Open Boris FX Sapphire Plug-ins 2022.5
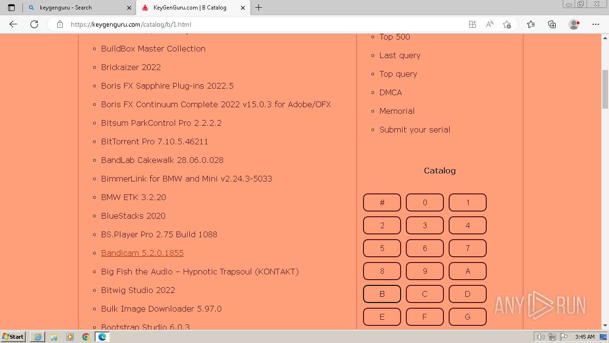609x343 pixels. point(167,86)
